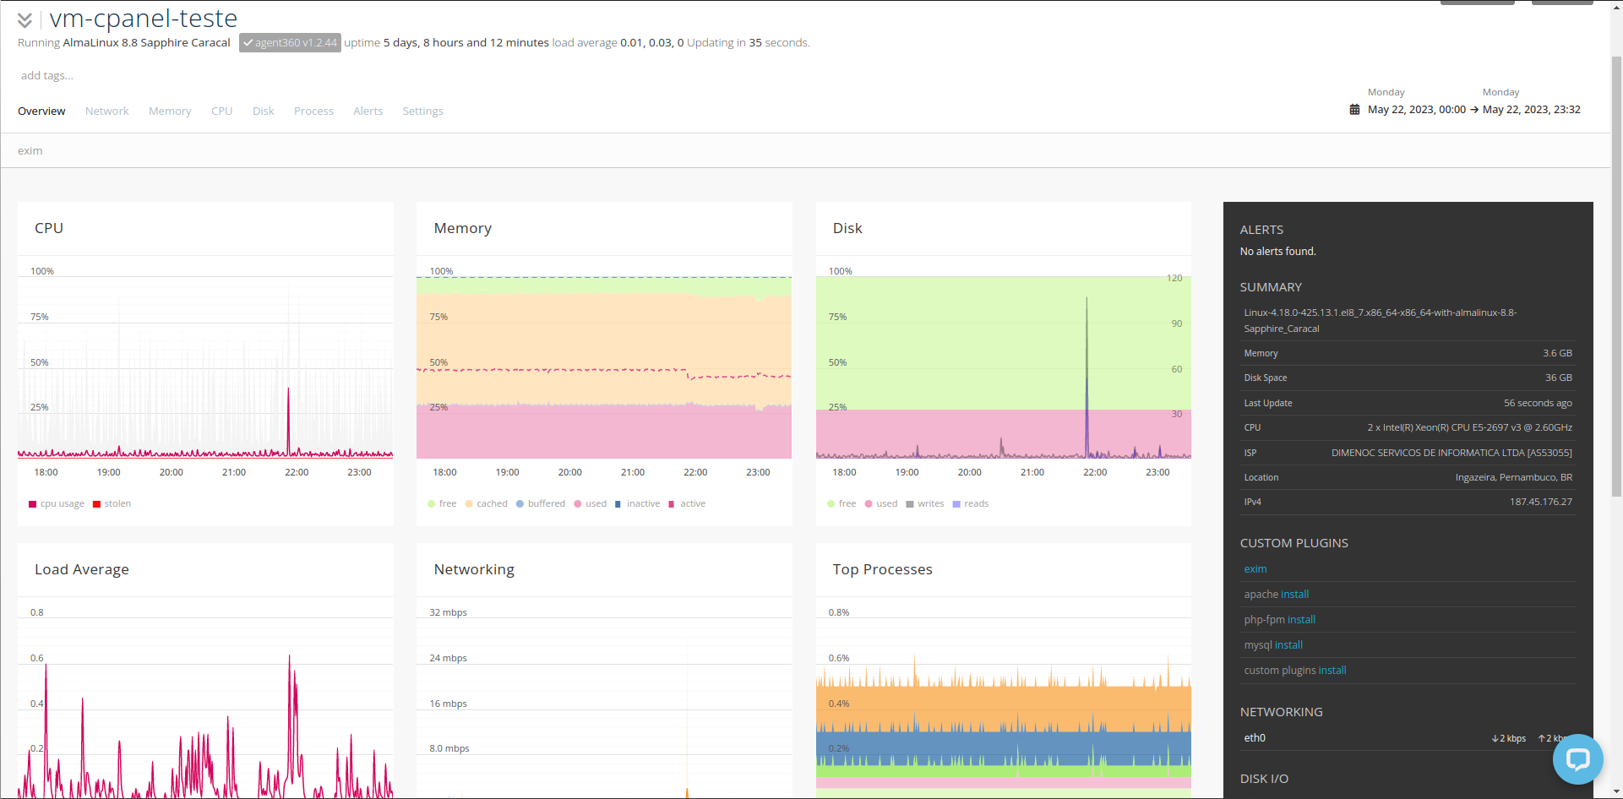Click the Top Processes chart title
Image resolution: width=1623 pixels, height=799 pixels.
click(882, 570)
